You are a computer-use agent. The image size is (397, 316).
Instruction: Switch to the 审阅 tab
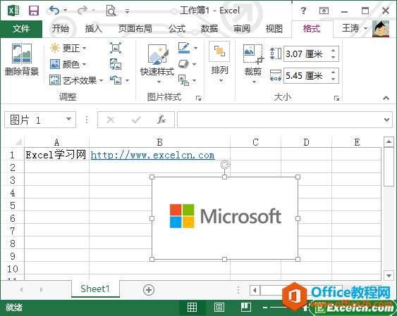coord(242,29)
